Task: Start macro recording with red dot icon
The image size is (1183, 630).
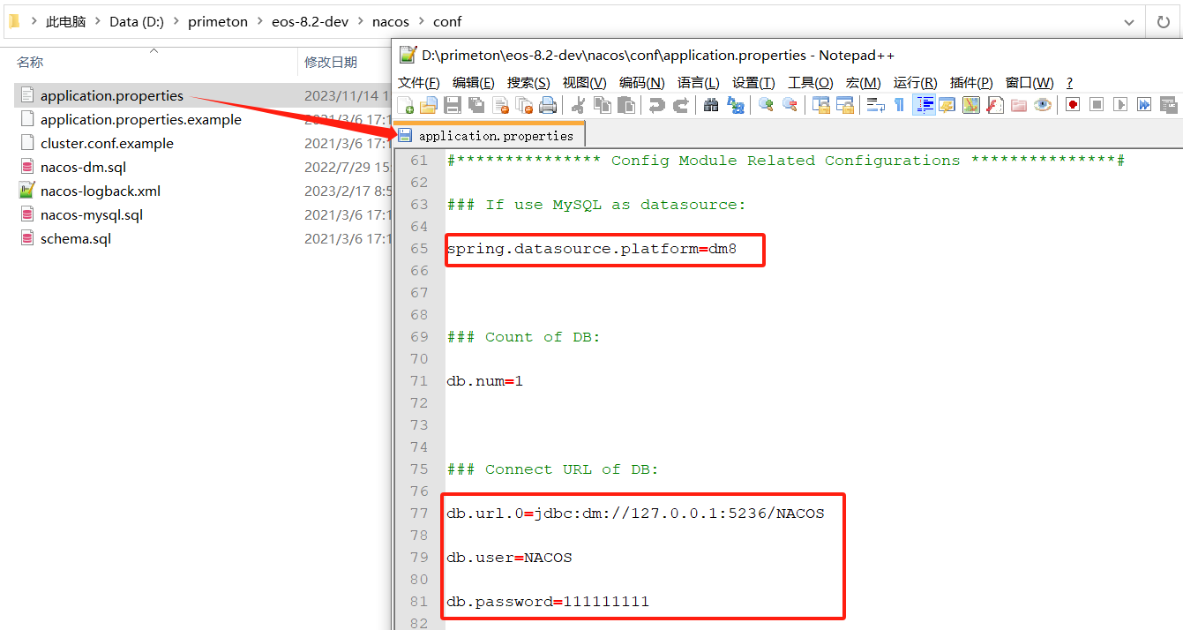Action: [1073, 106]
